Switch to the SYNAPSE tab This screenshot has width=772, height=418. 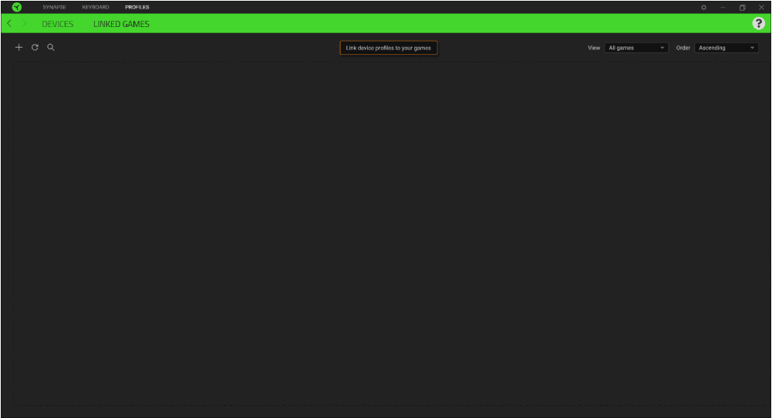pos(54,7)
